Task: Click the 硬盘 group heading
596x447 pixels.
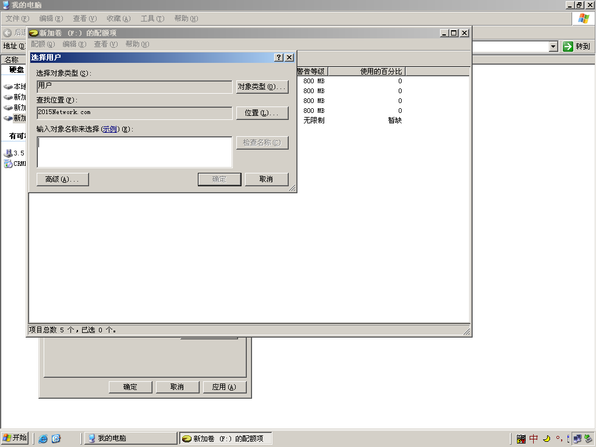Action: click(16, 70)
